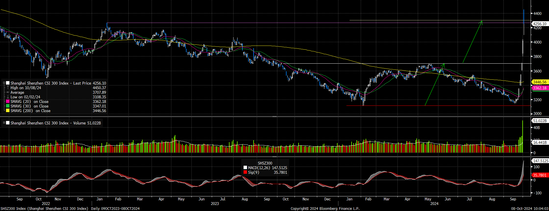549x211 pixels.
Task: Select the 'SMAVG (30) on Close' legend row
Action: (56, 106)
